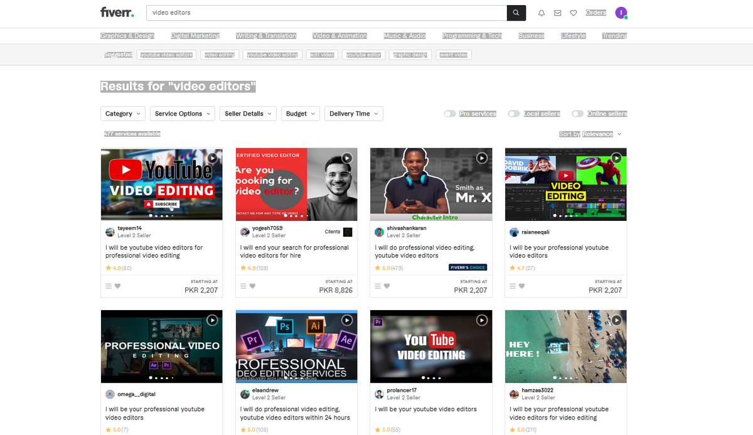Select 'youtube editor' suggested tag
Image resolution: width=753 pixels, height=435 pixels.
point(363,55)
